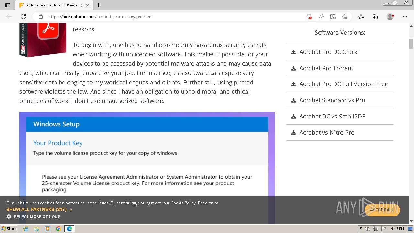Click the vertical page scrollbar thumb

[411, 43]
